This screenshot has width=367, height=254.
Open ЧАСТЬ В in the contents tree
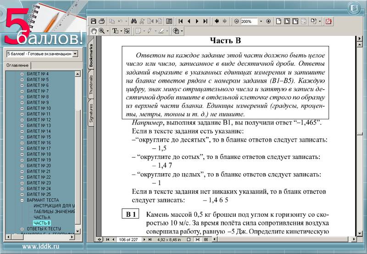[42, 223]
